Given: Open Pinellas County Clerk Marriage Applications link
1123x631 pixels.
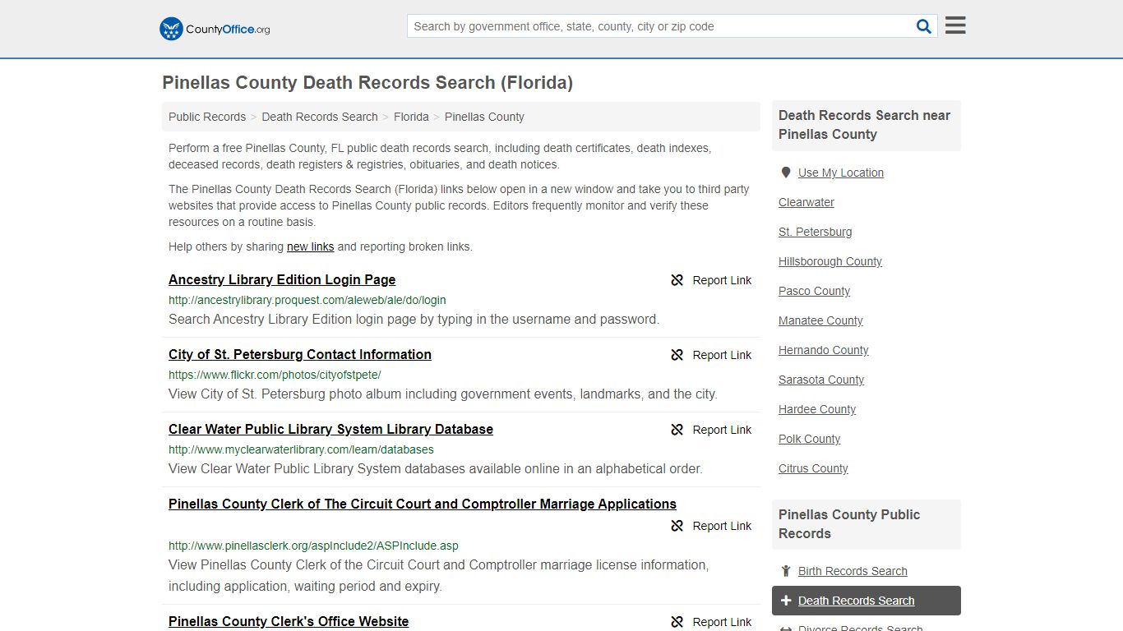Looking at the screenshot, I should point(423,504).
